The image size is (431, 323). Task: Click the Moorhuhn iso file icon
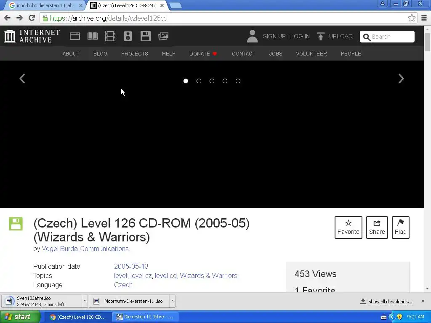(x=96, y=301)
